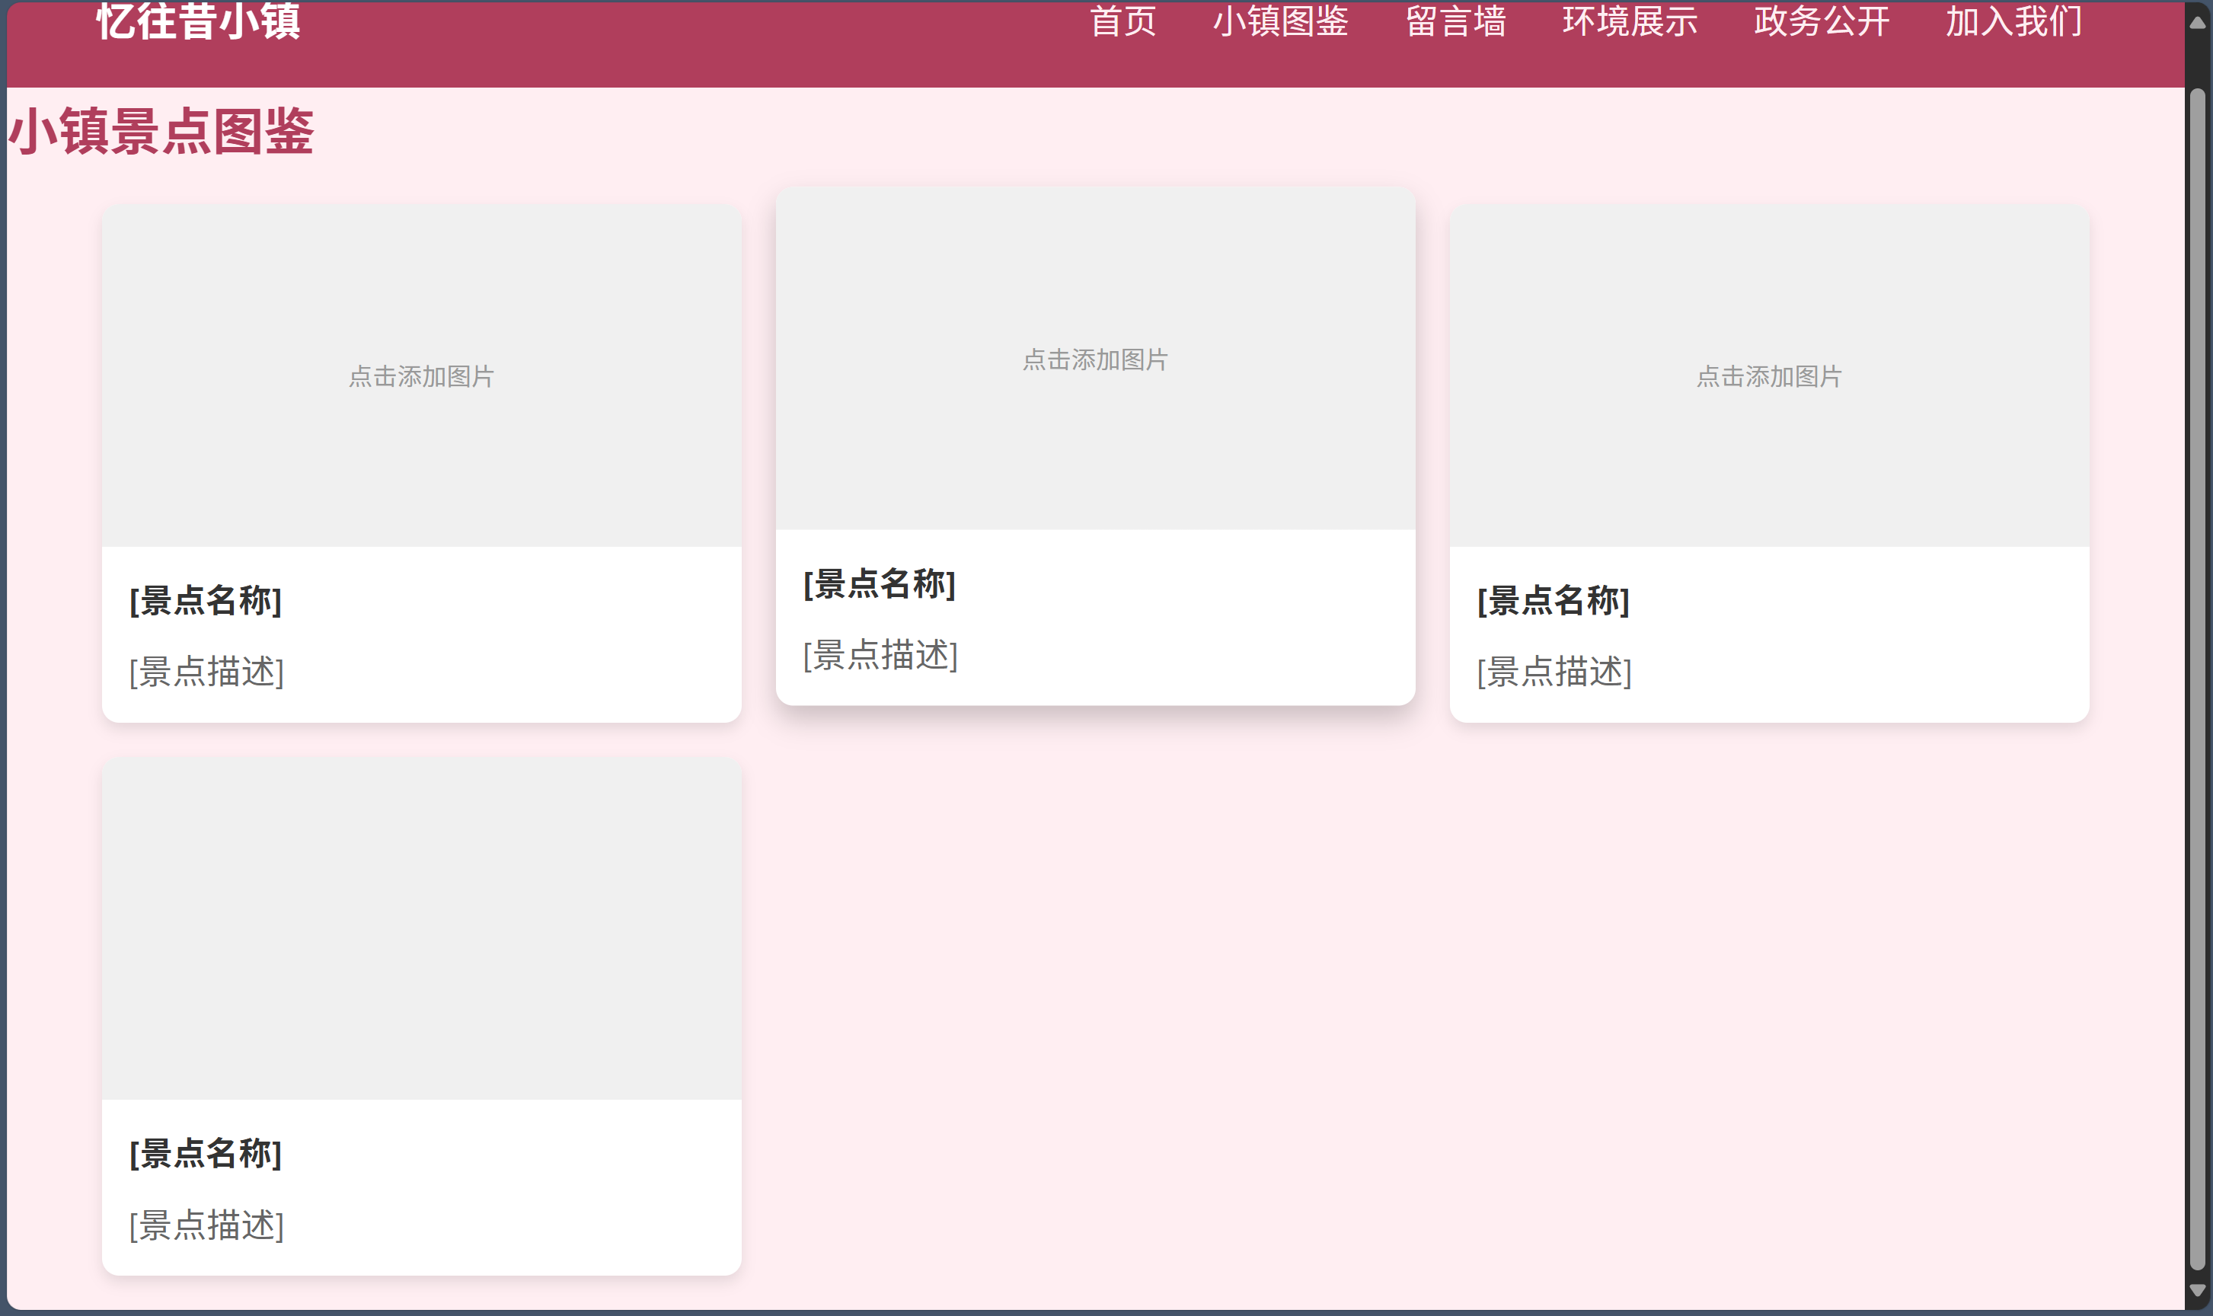Screen dimensions: 2213x1316
Task: Click the scrollbar down arrow
Action: coord(2197,1289)
